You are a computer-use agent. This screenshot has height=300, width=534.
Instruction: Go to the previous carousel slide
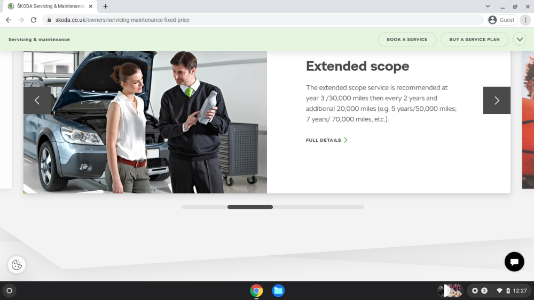coord(37,100)
